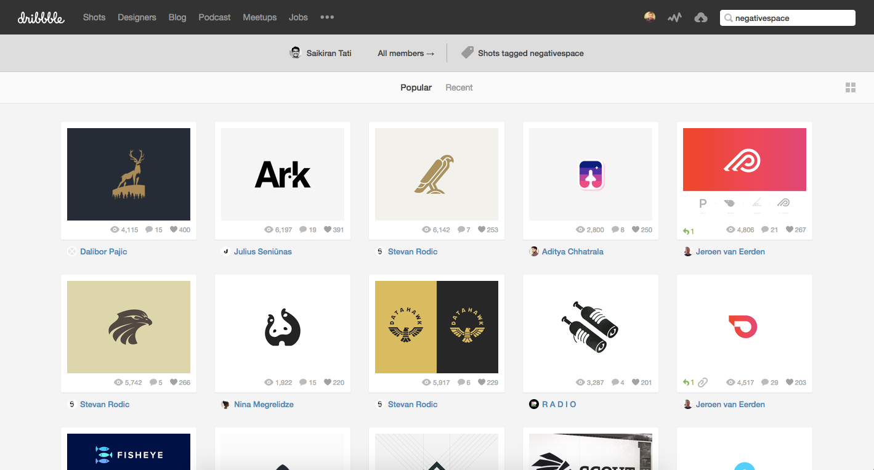Click the heart icon showing 266 likes

(174, 383)
